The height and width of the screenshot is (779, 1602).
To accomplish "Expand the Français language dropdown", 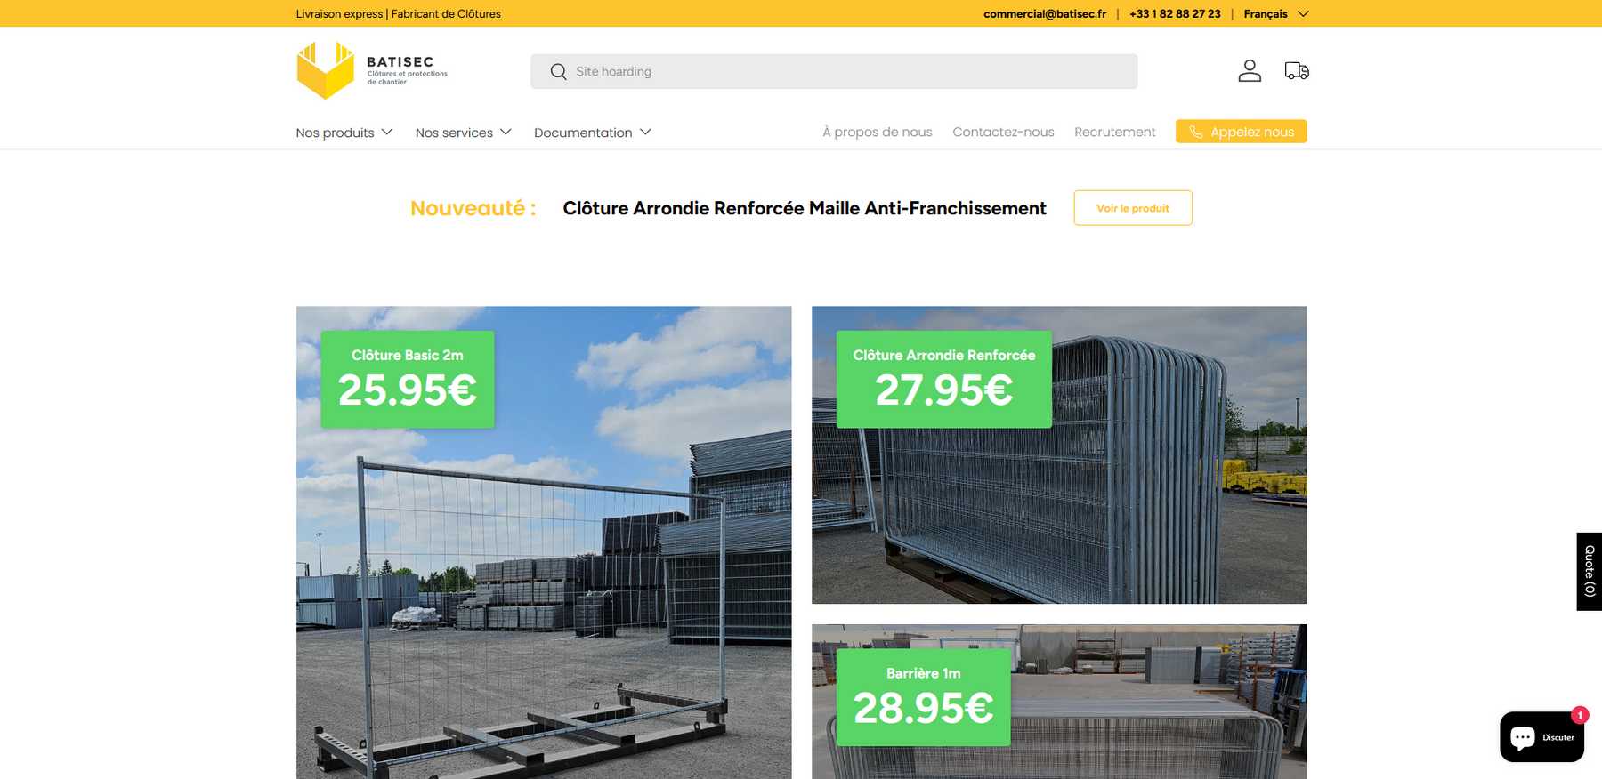I will click(x=1275, y=14).
